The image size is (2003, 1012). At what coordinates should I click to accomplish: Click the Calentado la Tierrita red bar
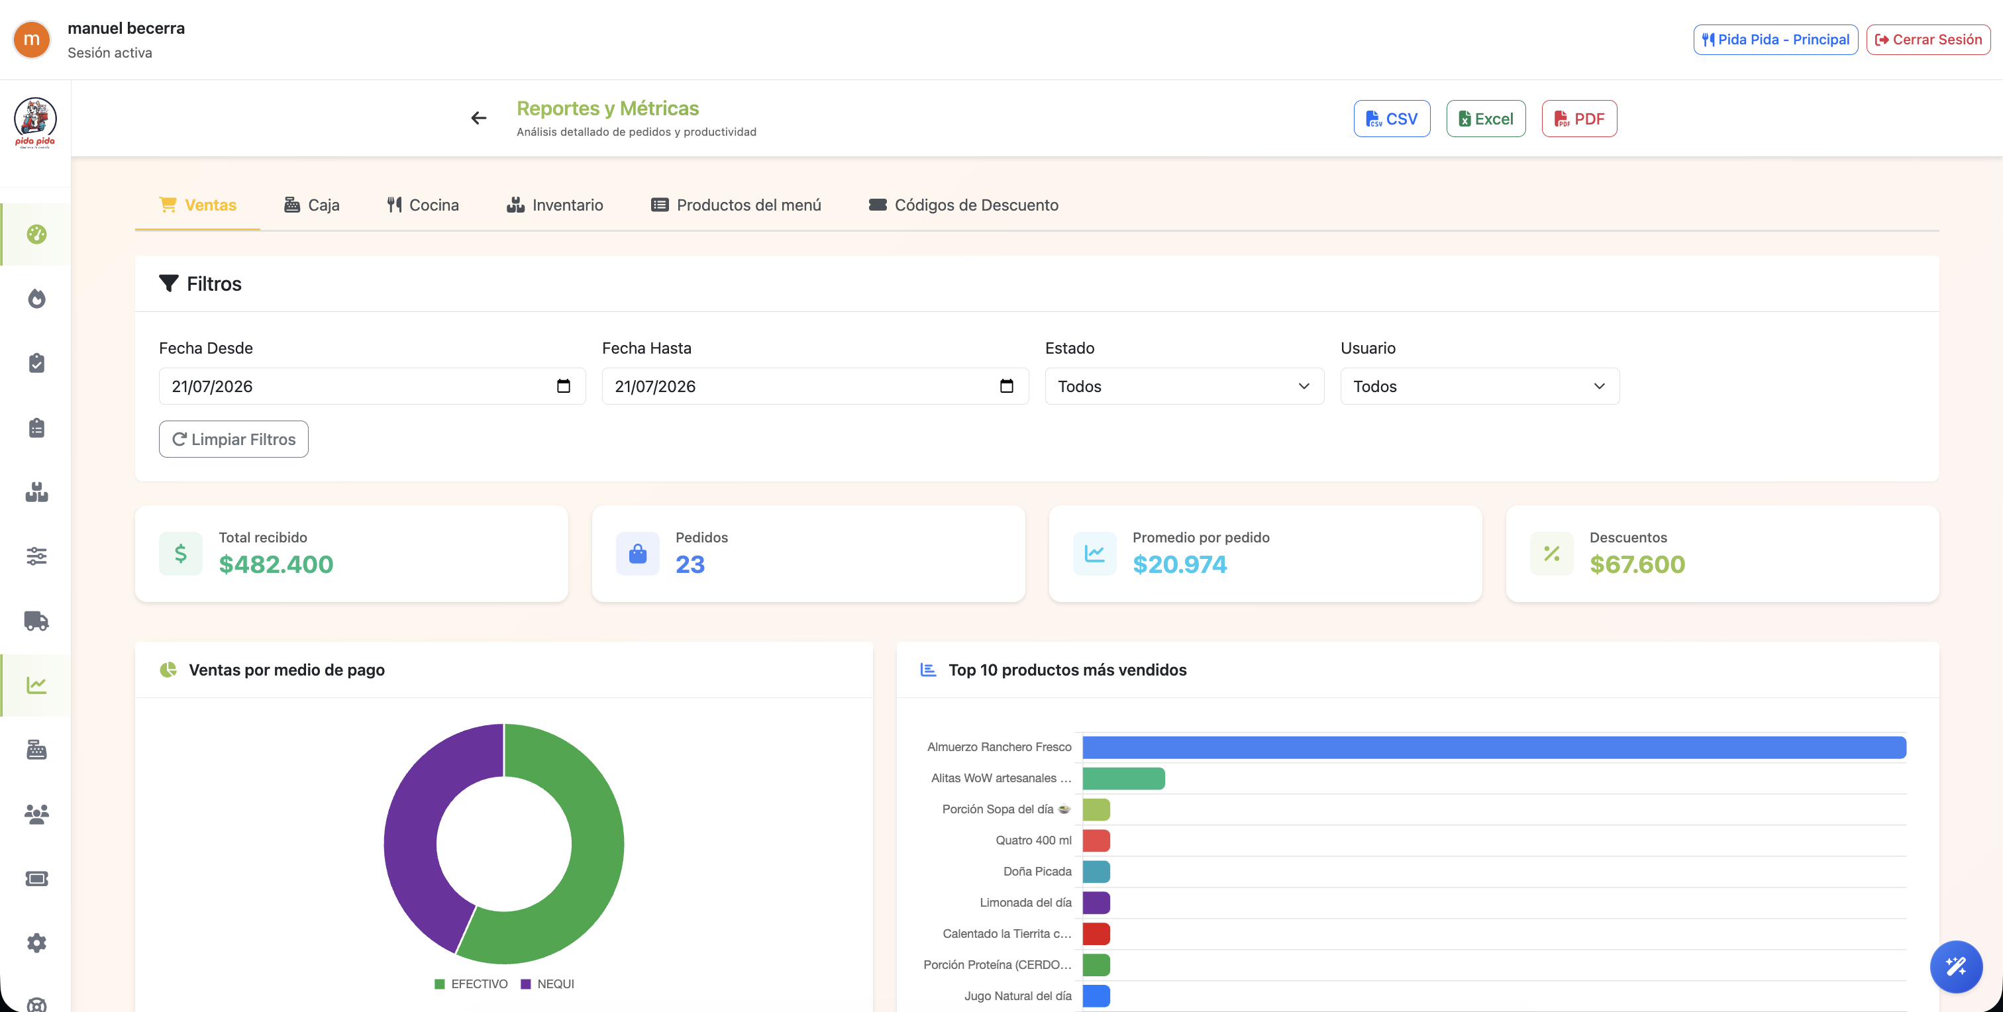pos(1096,935)
